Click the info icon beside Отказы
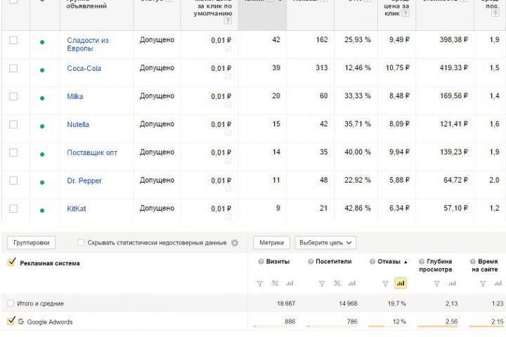Screen dimensions: 506x337 tap(372, 262)
